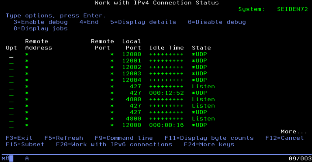Screen dimensions: 312x162
Task: Click the 4=End option
Action: [x=89, y=22]
